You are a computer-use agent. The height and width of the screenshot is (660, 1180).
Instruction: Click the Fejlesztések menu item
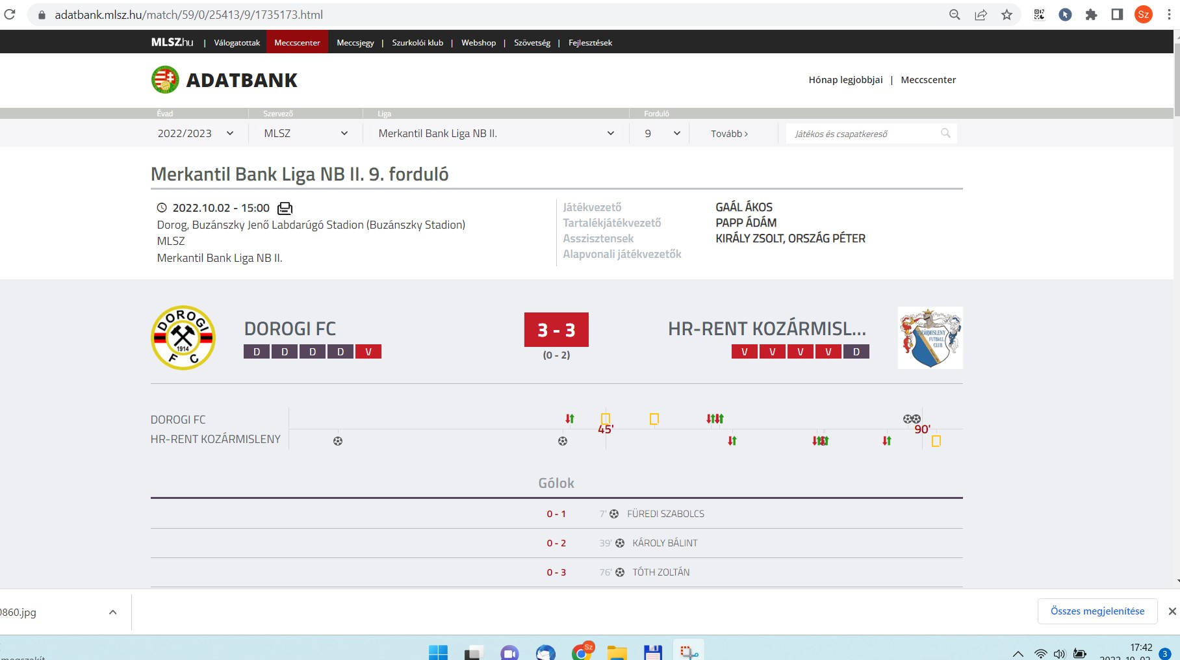[590, 43]
